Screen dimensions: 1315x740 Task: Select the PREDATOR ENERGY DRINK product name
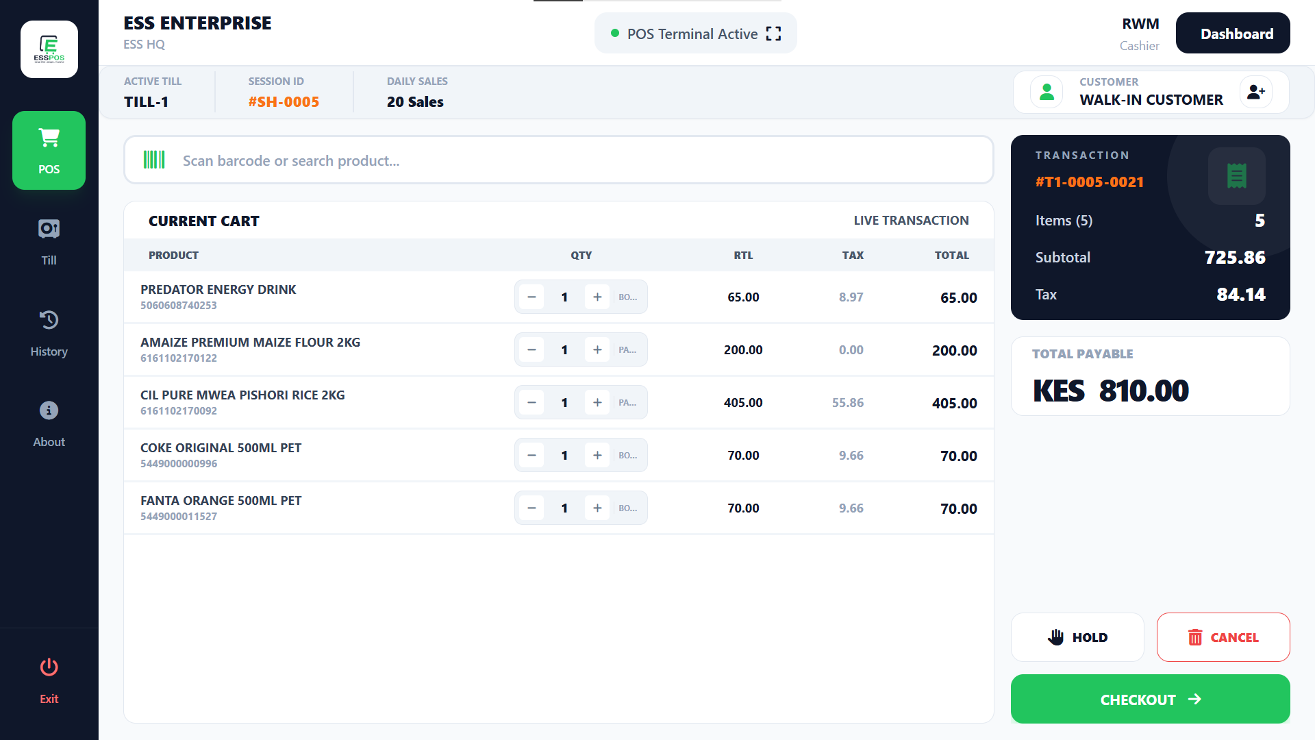point(218,289)
